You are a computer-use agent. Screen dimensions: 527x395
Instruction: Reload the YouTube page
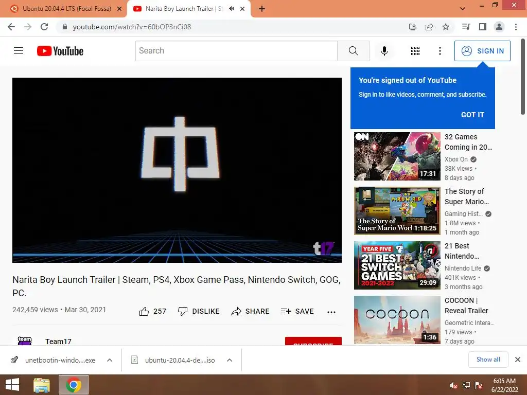(44, 27)
